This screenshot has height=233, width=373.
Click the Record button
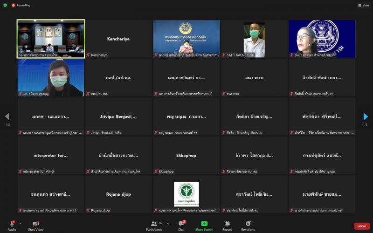click(227, 226)
